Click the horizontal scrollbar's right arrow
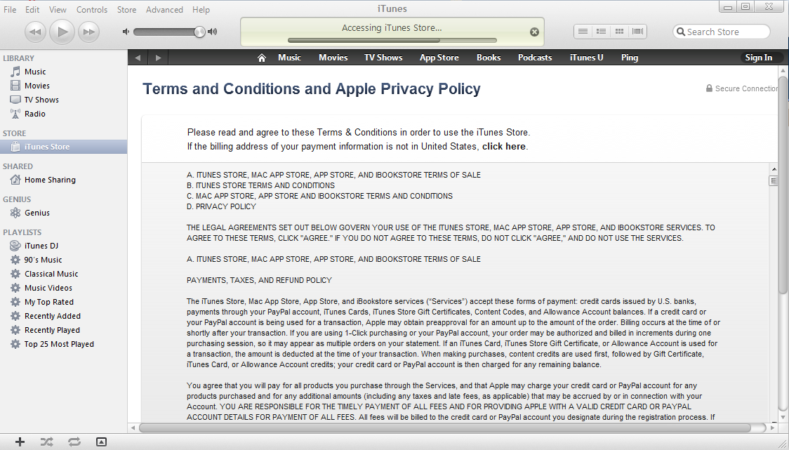 click(x=772, y=428)
